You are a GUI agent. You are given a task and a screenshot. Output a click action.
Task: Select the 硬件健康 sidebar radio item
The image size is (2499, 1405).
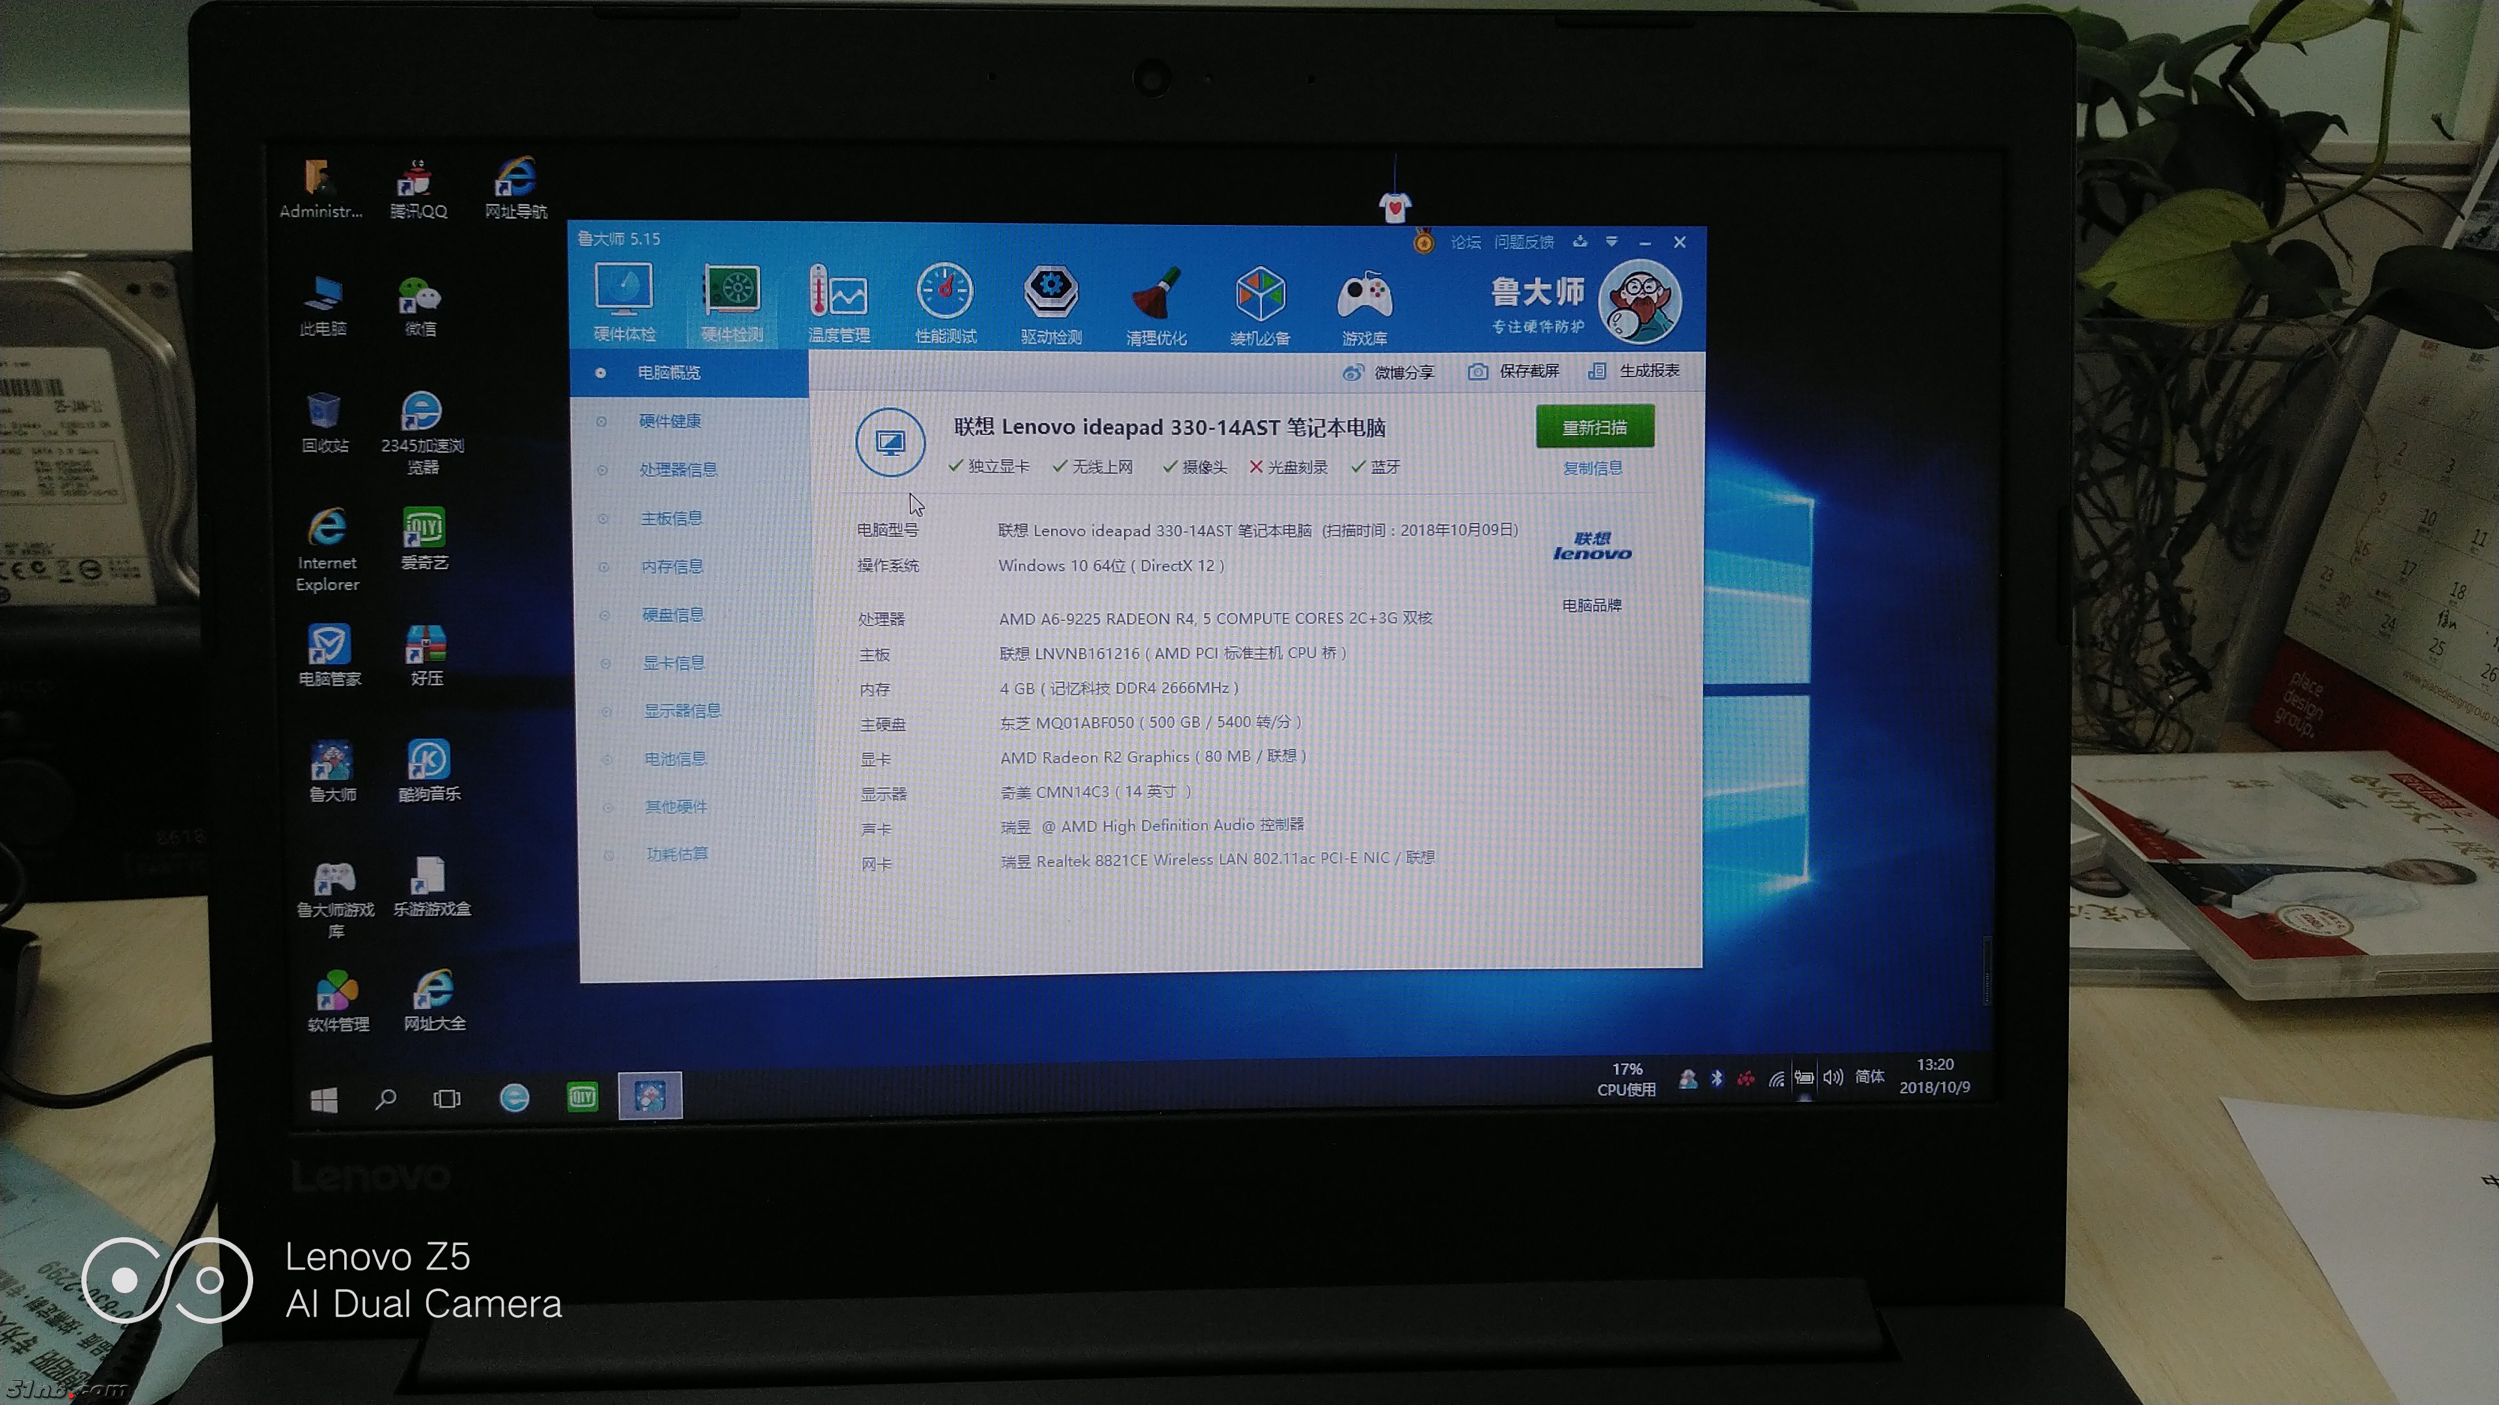tap(601, 421)
